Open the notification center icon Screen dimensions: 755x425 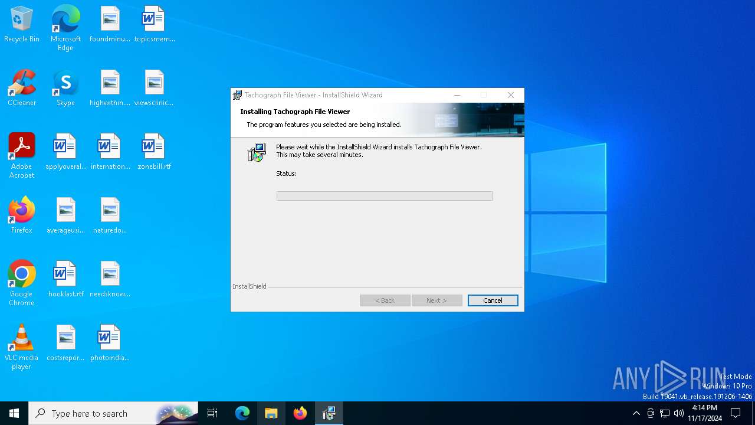(x=736, y=413)
